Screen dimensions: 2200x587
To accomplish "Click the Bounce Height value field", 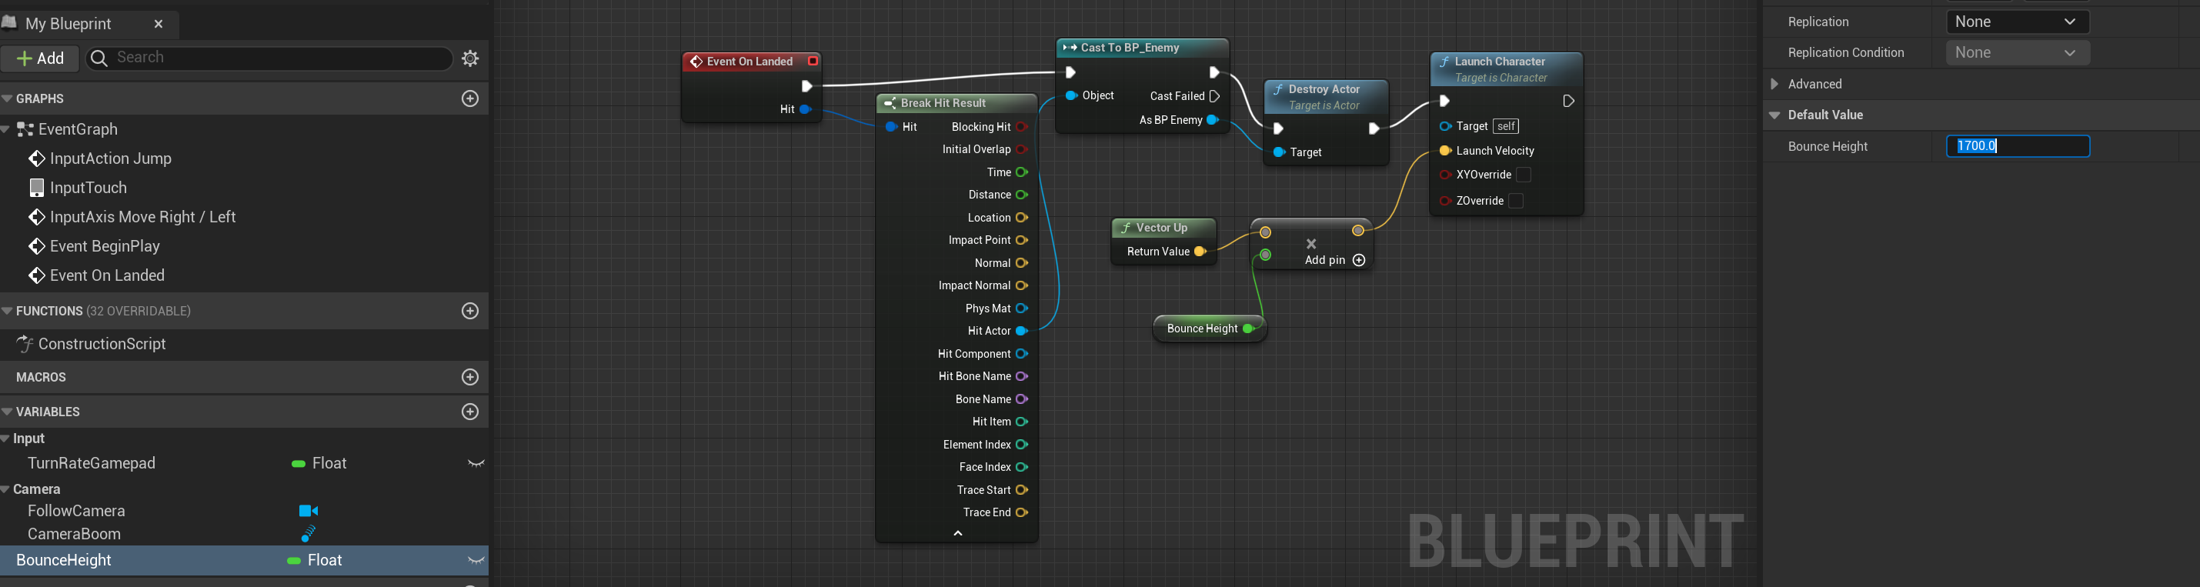I will click(x=2016, y=146).
